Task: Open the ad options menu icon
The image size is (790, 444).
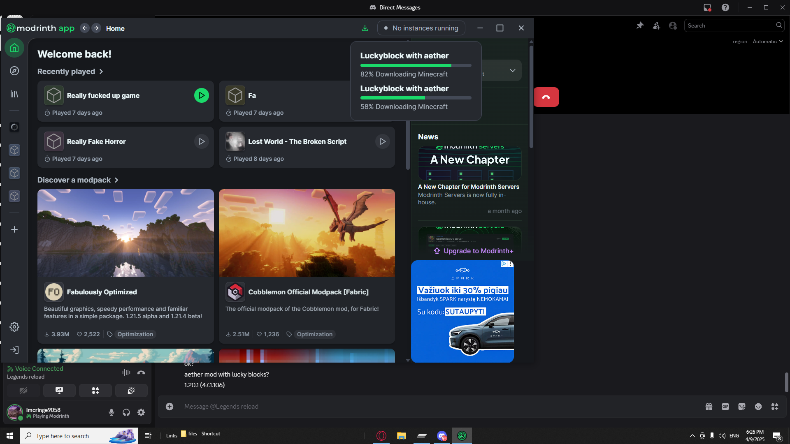Action: [x=510, y=264]
